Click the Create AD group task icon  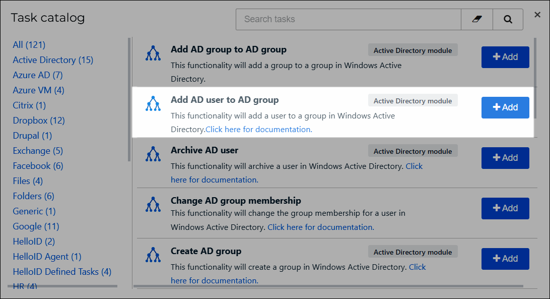(153, 255)
